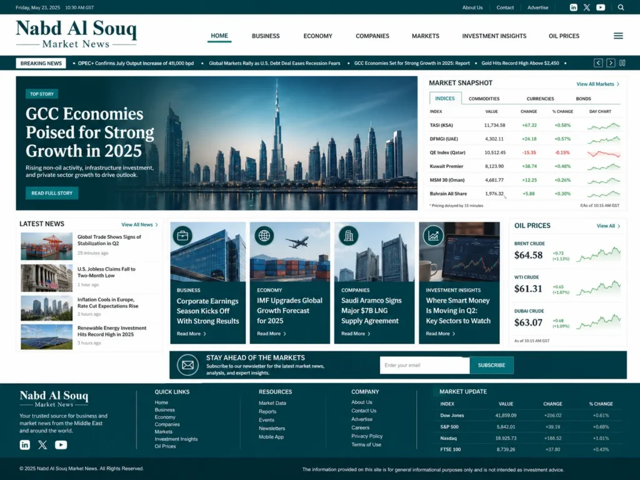Click the search magnifier icon
640x480 pixels.
[x=621, y=7]
